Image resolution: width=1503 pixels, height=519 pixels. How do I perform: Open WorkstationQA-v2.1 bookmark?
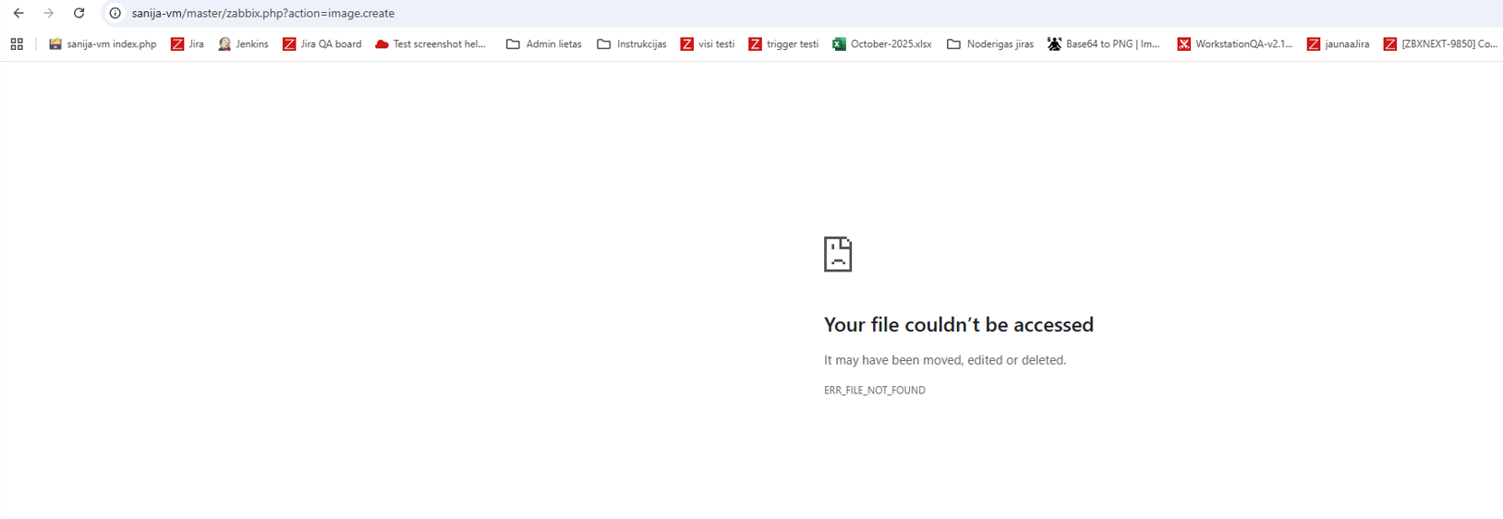[x=1235, y=44]
